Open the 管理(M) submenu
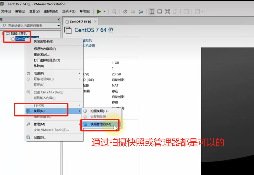 54,124
